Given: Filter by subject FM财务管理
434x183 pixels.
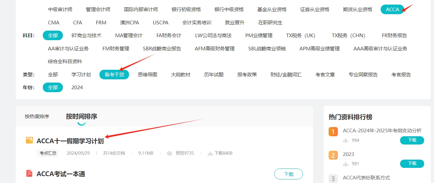Looking at the screenshot, I should [x=116, y=49].
